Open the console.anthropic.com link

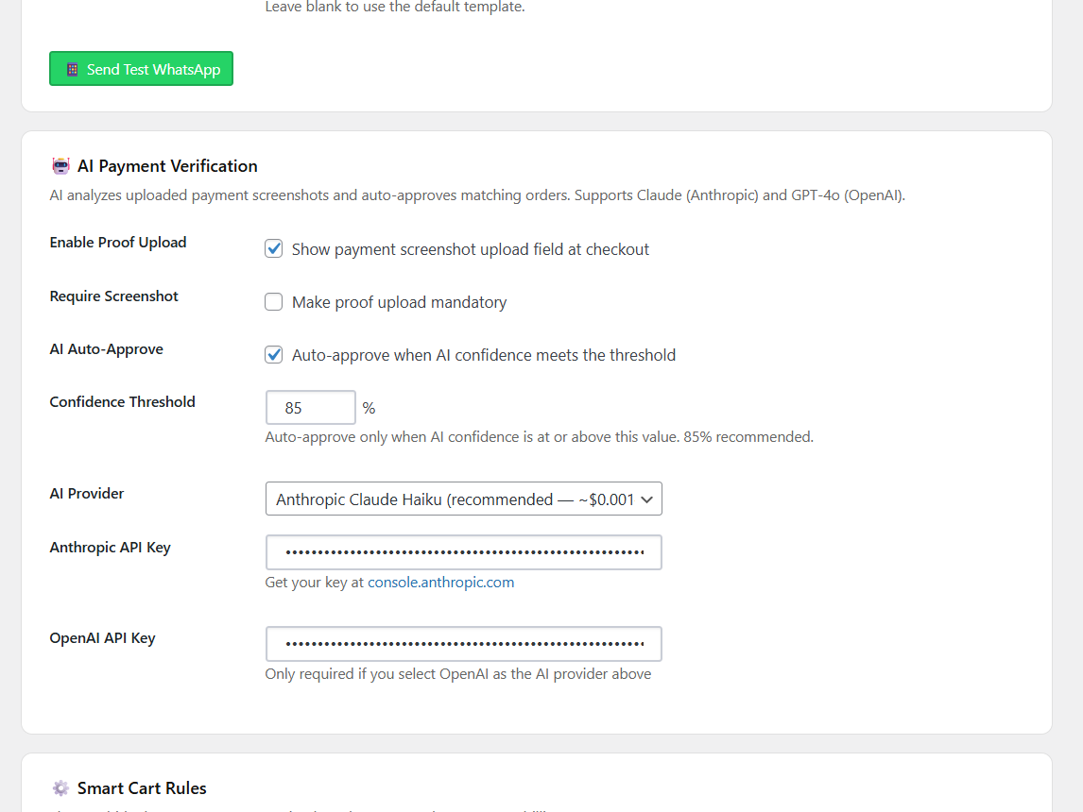tap(440, 583)
